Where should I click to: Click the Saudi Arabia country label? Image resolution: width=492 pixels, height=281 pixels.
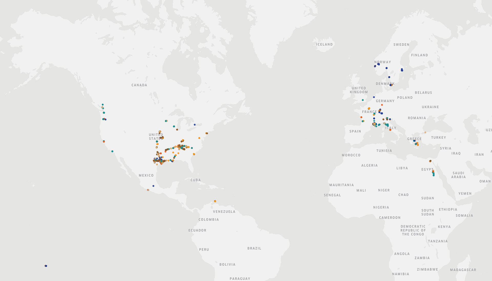pos(458,175)
